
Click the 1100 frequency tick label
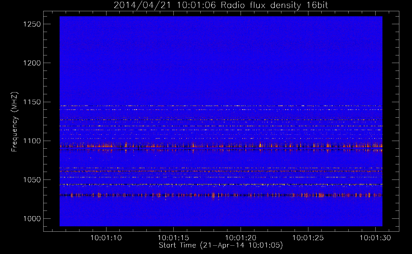coord(32,141)
